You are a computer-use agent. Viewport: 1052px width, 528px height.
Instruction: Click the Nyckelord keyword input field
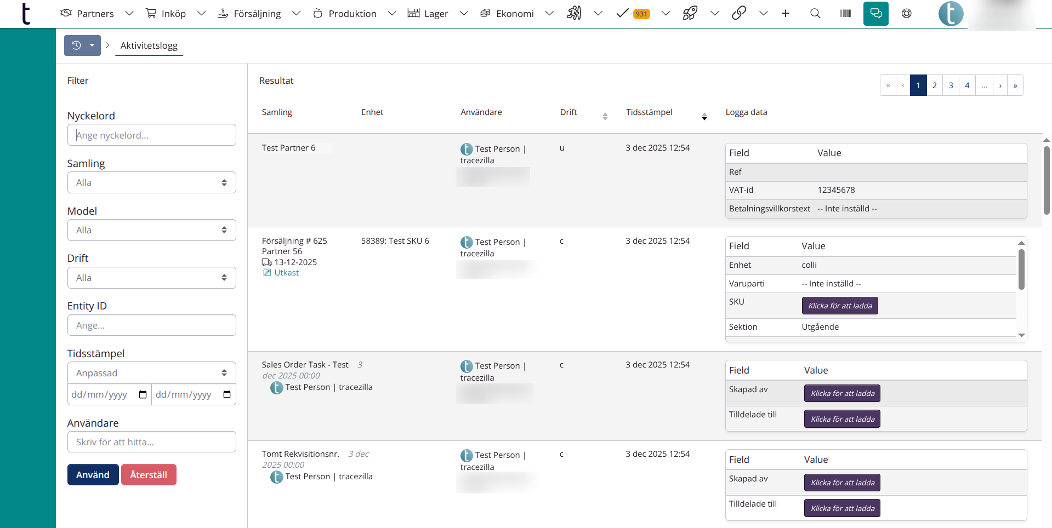click(x=151, y=135)
